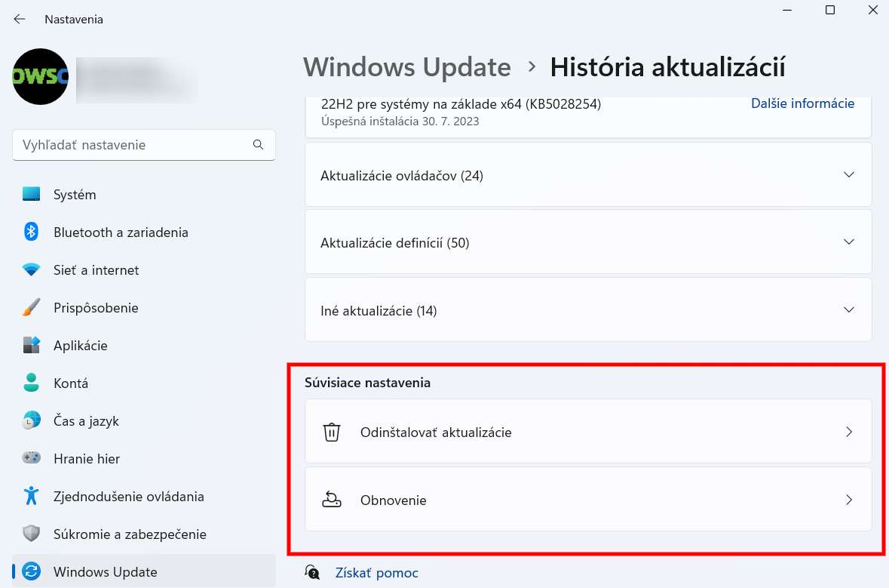Click Windows Update breadcrumb link
The height and width of the screenshot is (588, 889).
pyautogui.click(x=407, y=67)
